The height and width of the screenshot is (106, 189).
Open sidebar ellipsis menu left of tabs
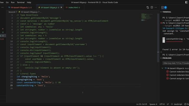(x=3, y=7)
